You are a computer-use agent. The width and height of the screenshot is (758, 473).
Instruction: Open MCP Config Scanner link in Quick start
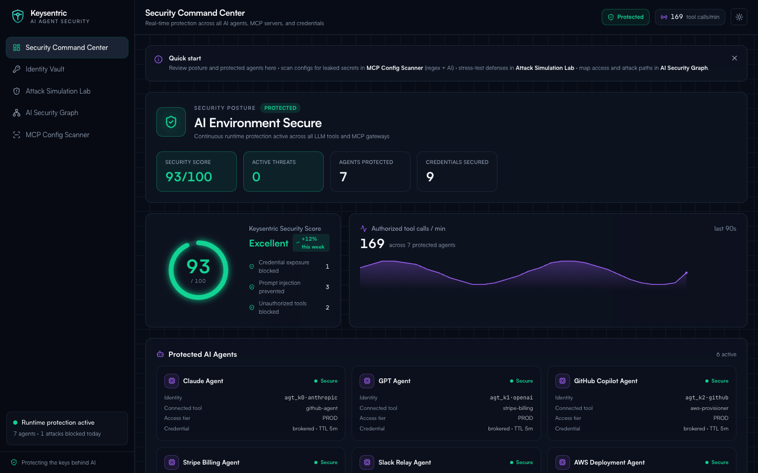tap(394, 68)
